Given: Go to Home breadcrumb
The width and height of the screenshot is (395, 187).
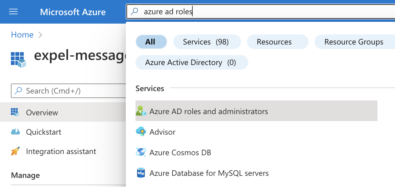Looking at the screenshot, I should click(22, 34).
